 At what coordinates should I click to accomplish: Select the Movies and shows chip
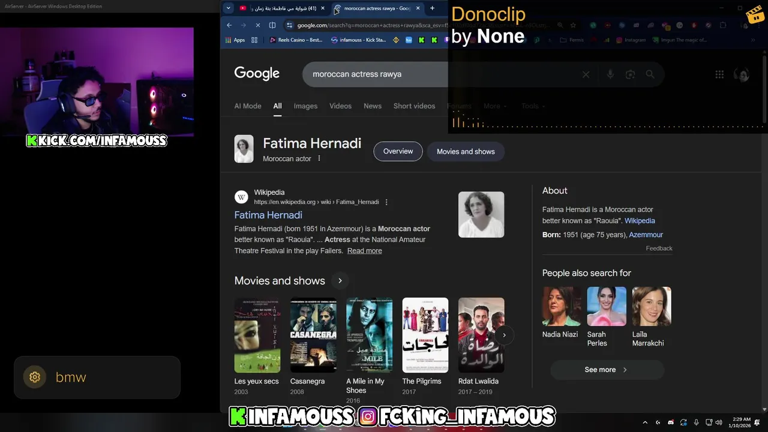(x=466, y=151)
